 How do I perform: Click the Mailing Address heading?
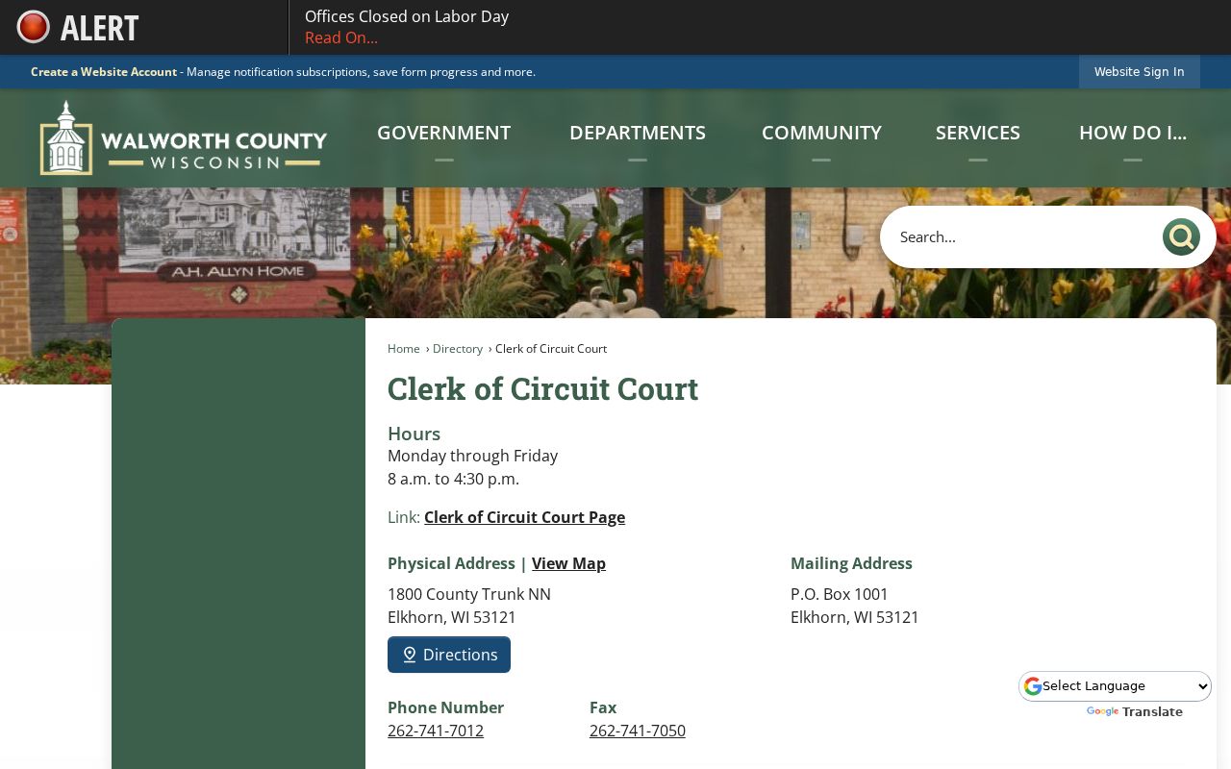pyautogui.click(x=851, y=563)
